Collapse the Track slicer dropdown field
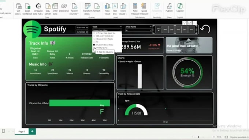249x140 pixels. (107, 30)
